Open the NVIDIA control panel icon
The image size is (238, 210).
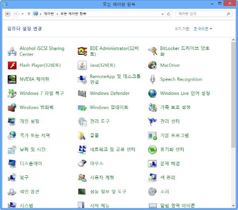coord(12,79)
